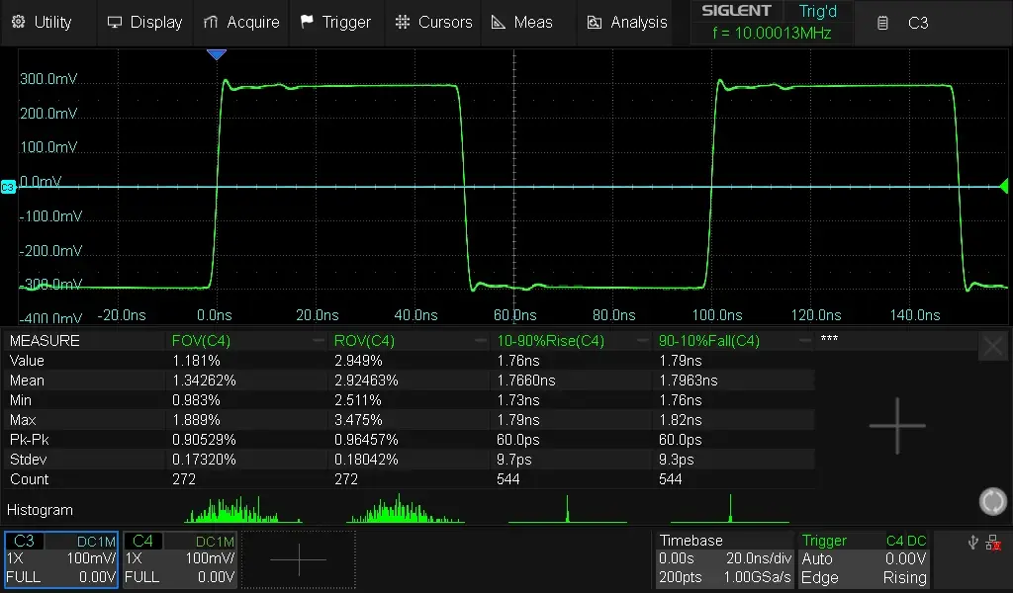Screen dimensions: 1013x593
Task: Click the green trigger level arrow
Action: coord(1003,186)
